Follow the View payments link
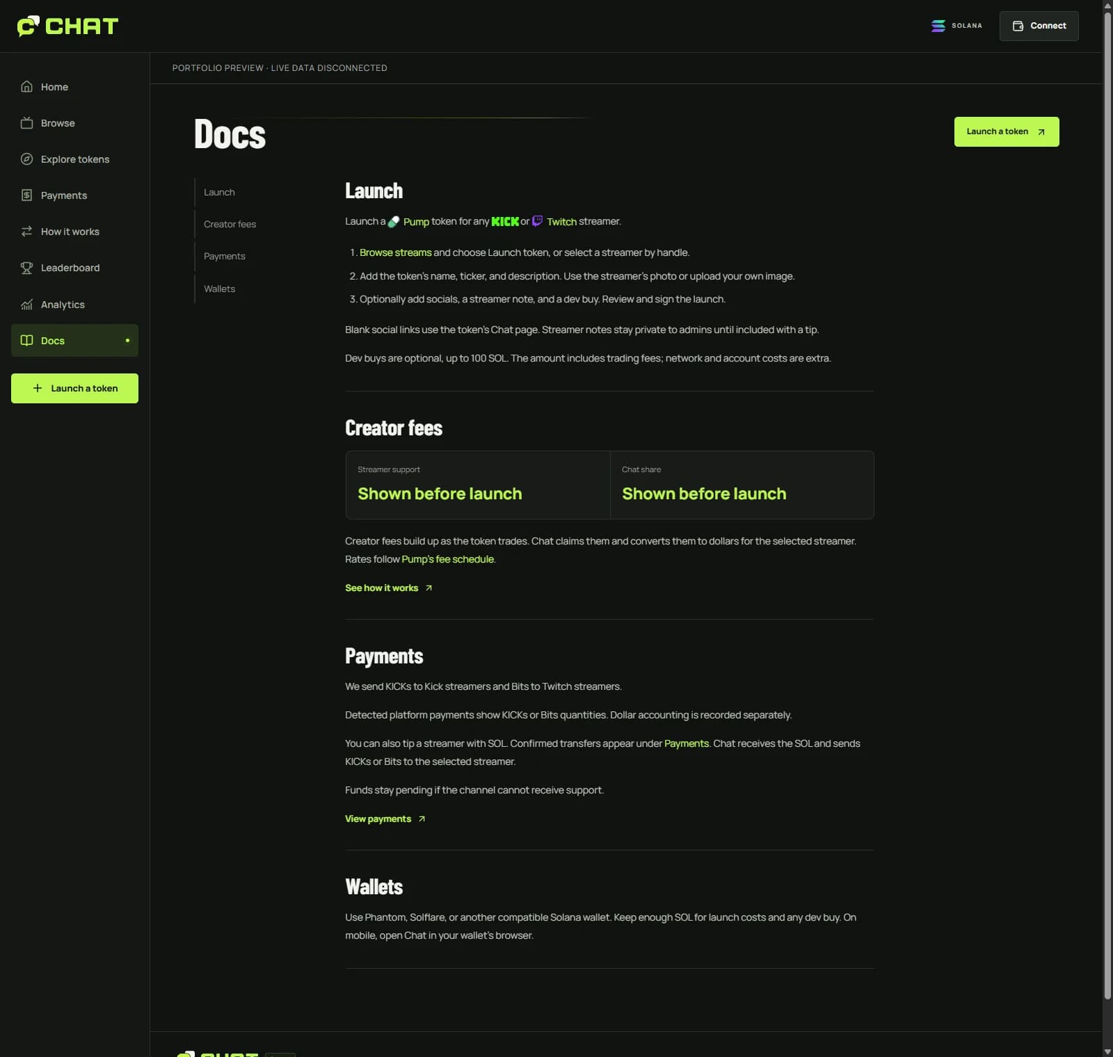Image resolution: width=1113 pixels, height=1057 pixels. 385,819
